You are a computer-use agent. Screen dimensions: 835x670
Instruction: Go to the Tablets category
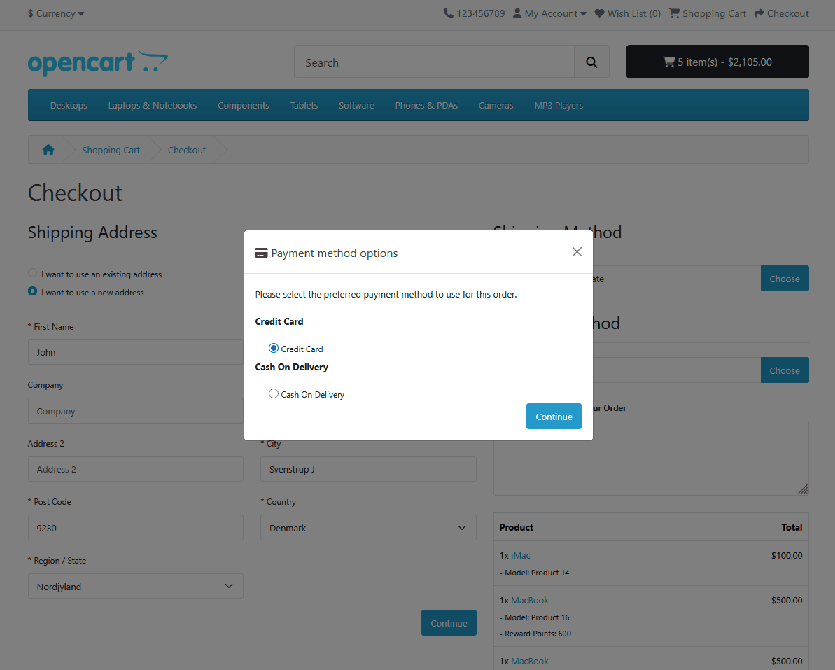pyautogui.click(x=304, y=106)
